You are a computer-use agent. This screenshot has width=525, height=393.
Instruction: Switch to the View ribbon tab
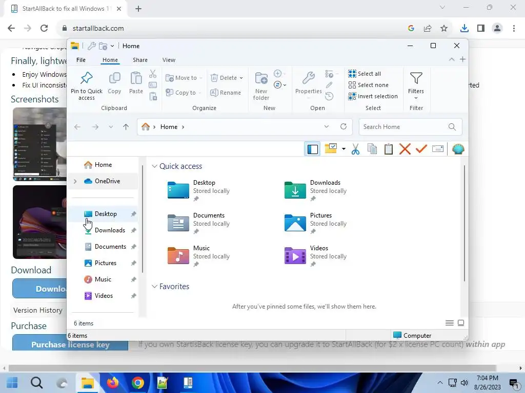[x=169, y=60]
